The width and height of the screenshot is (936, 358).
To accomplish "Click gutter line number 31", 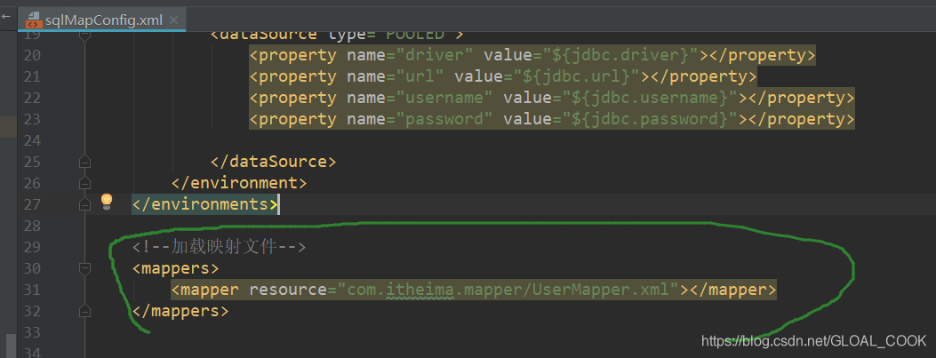I will coord(32,290).
